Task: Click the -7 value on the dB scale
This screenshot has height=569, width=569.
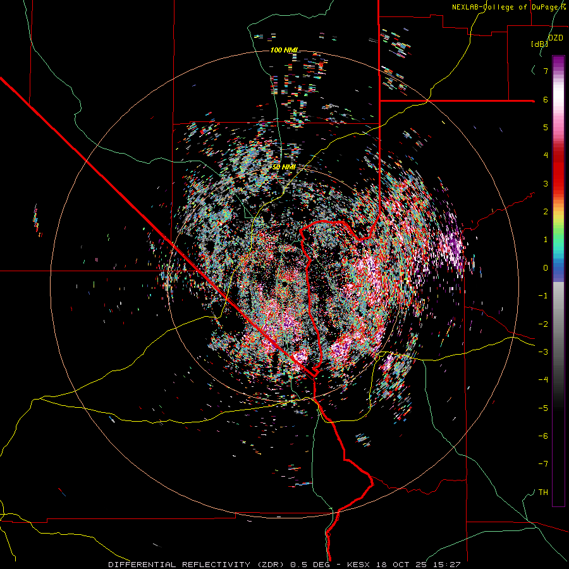Action: click(x=543, y=464)
